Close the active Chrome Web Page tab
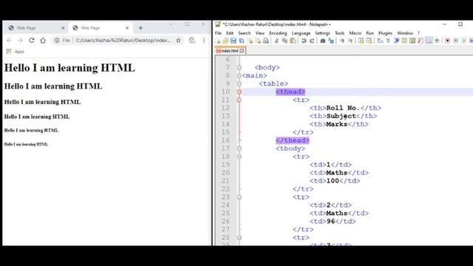The image size is (473, 266). 127,28
